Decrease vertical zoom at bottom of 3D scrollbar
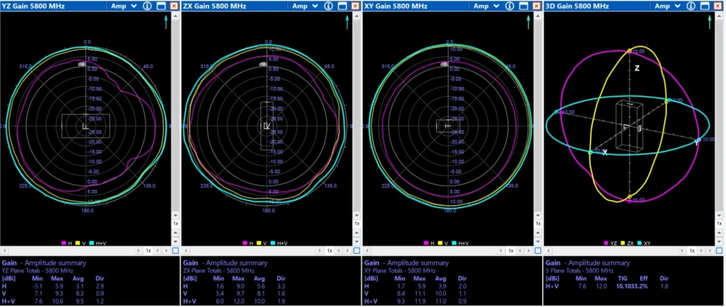 (719, 241)
